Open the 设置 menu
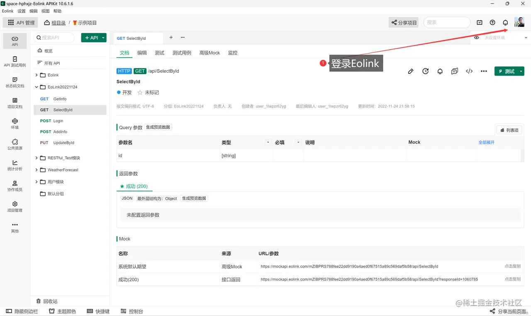The height and width of the screenshot is (316, 531). click(22, 11)
